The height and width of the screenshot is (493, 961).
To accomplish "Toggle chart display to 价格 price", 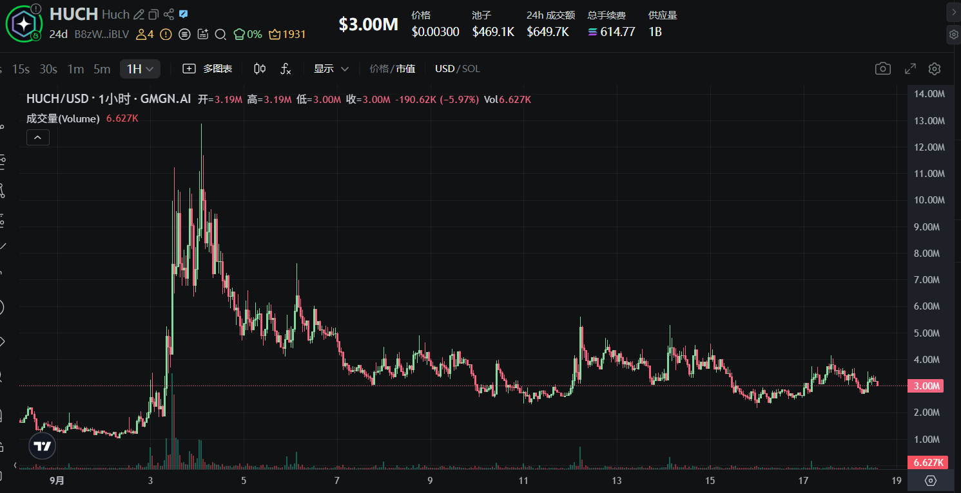I will click(x=379, y=69).
